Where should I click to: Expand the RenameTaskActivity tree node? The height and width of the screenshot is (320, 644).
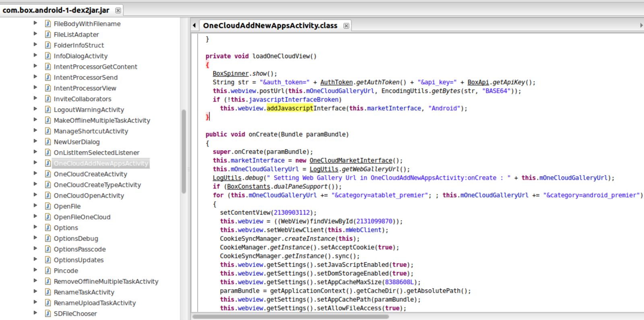coord(35,291)
